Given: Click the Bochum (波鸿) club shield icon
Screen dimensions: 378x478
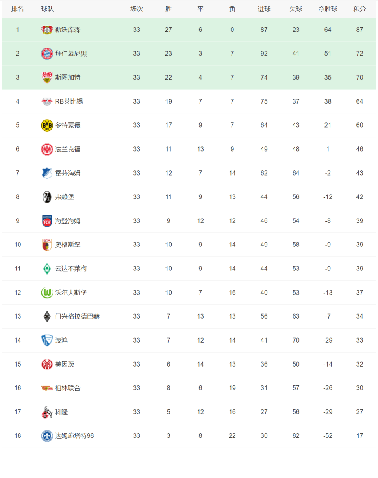Looking at the screenshot, I should (47, 340).
